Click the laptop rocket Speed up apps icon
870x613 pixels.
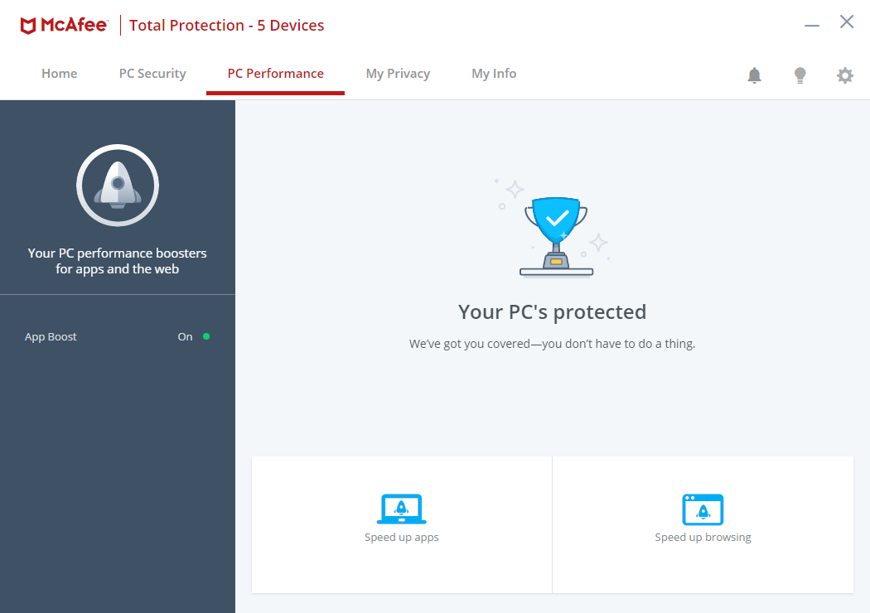(402, 509)
